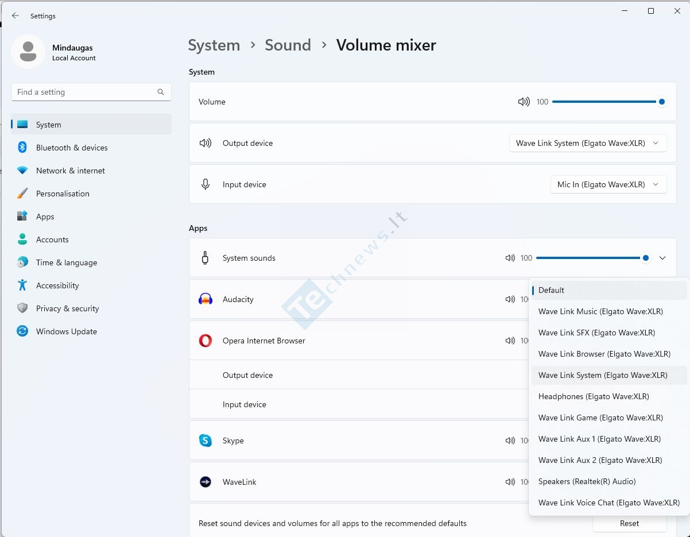Collapse the System sounds chevron expander
The image size is (690, 537).
click(662, 258)
